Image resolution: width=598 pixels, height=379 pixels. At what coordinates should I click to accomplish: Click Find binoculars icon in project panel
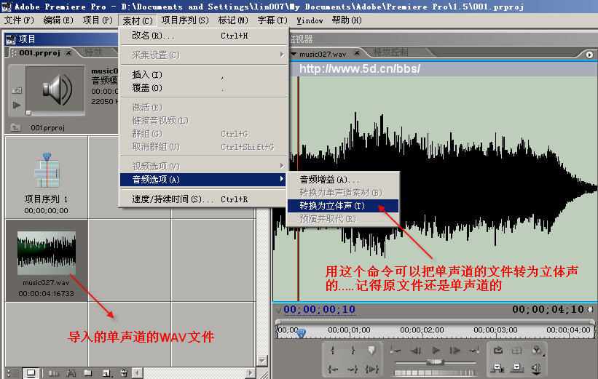(71, 374)
